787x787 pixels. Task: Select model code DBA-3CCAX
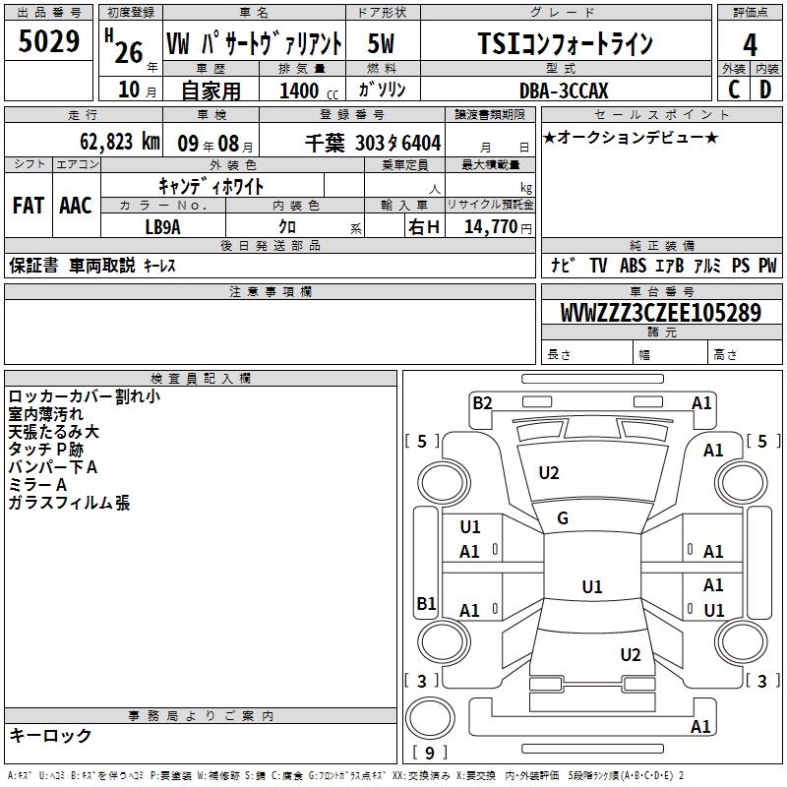(565, 91)
